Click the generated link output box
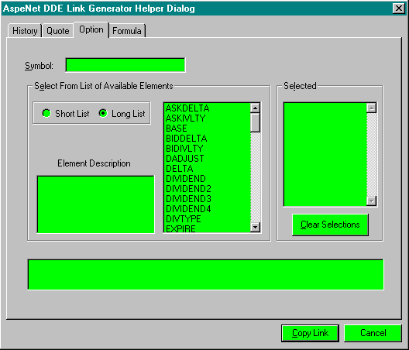 (x=205, y=275)
